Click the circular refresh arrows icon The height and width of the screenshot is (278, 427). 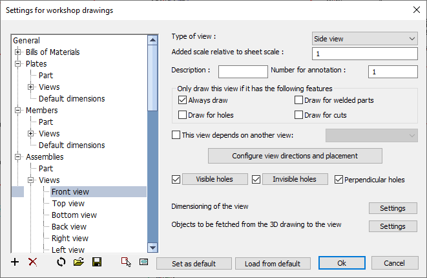(x=61, y=262)
